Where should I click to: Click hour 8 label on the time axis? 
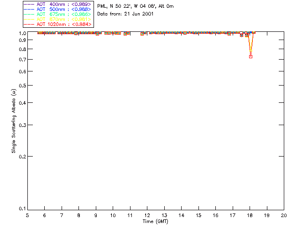tap(78, 215)
